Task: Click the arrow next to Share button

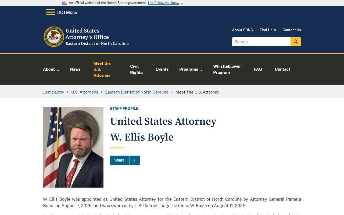Action: click(134, 160)
